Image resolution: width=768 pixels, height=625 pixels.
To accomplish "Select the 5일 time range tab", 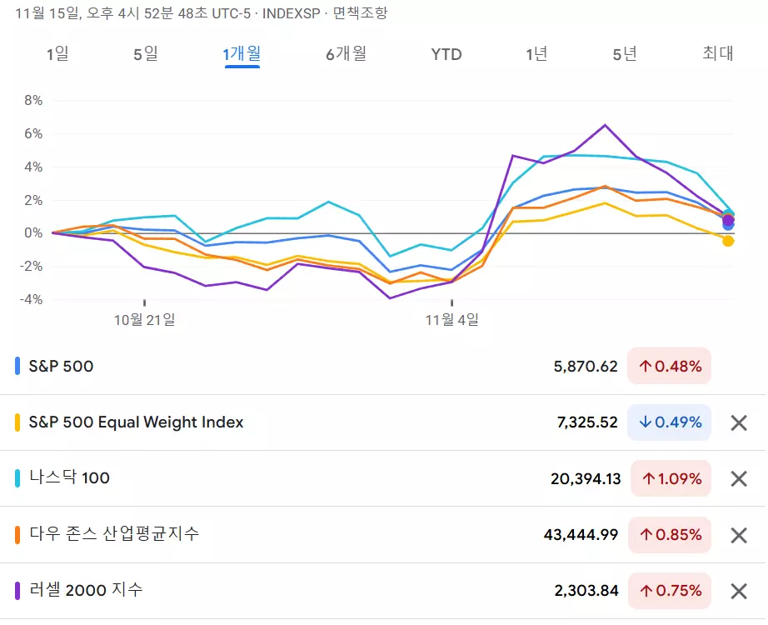I will tap(146, 53).
